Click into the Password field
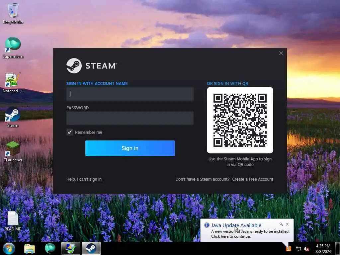Viewport: 340px width, 255px height. (x=130, y=118)
